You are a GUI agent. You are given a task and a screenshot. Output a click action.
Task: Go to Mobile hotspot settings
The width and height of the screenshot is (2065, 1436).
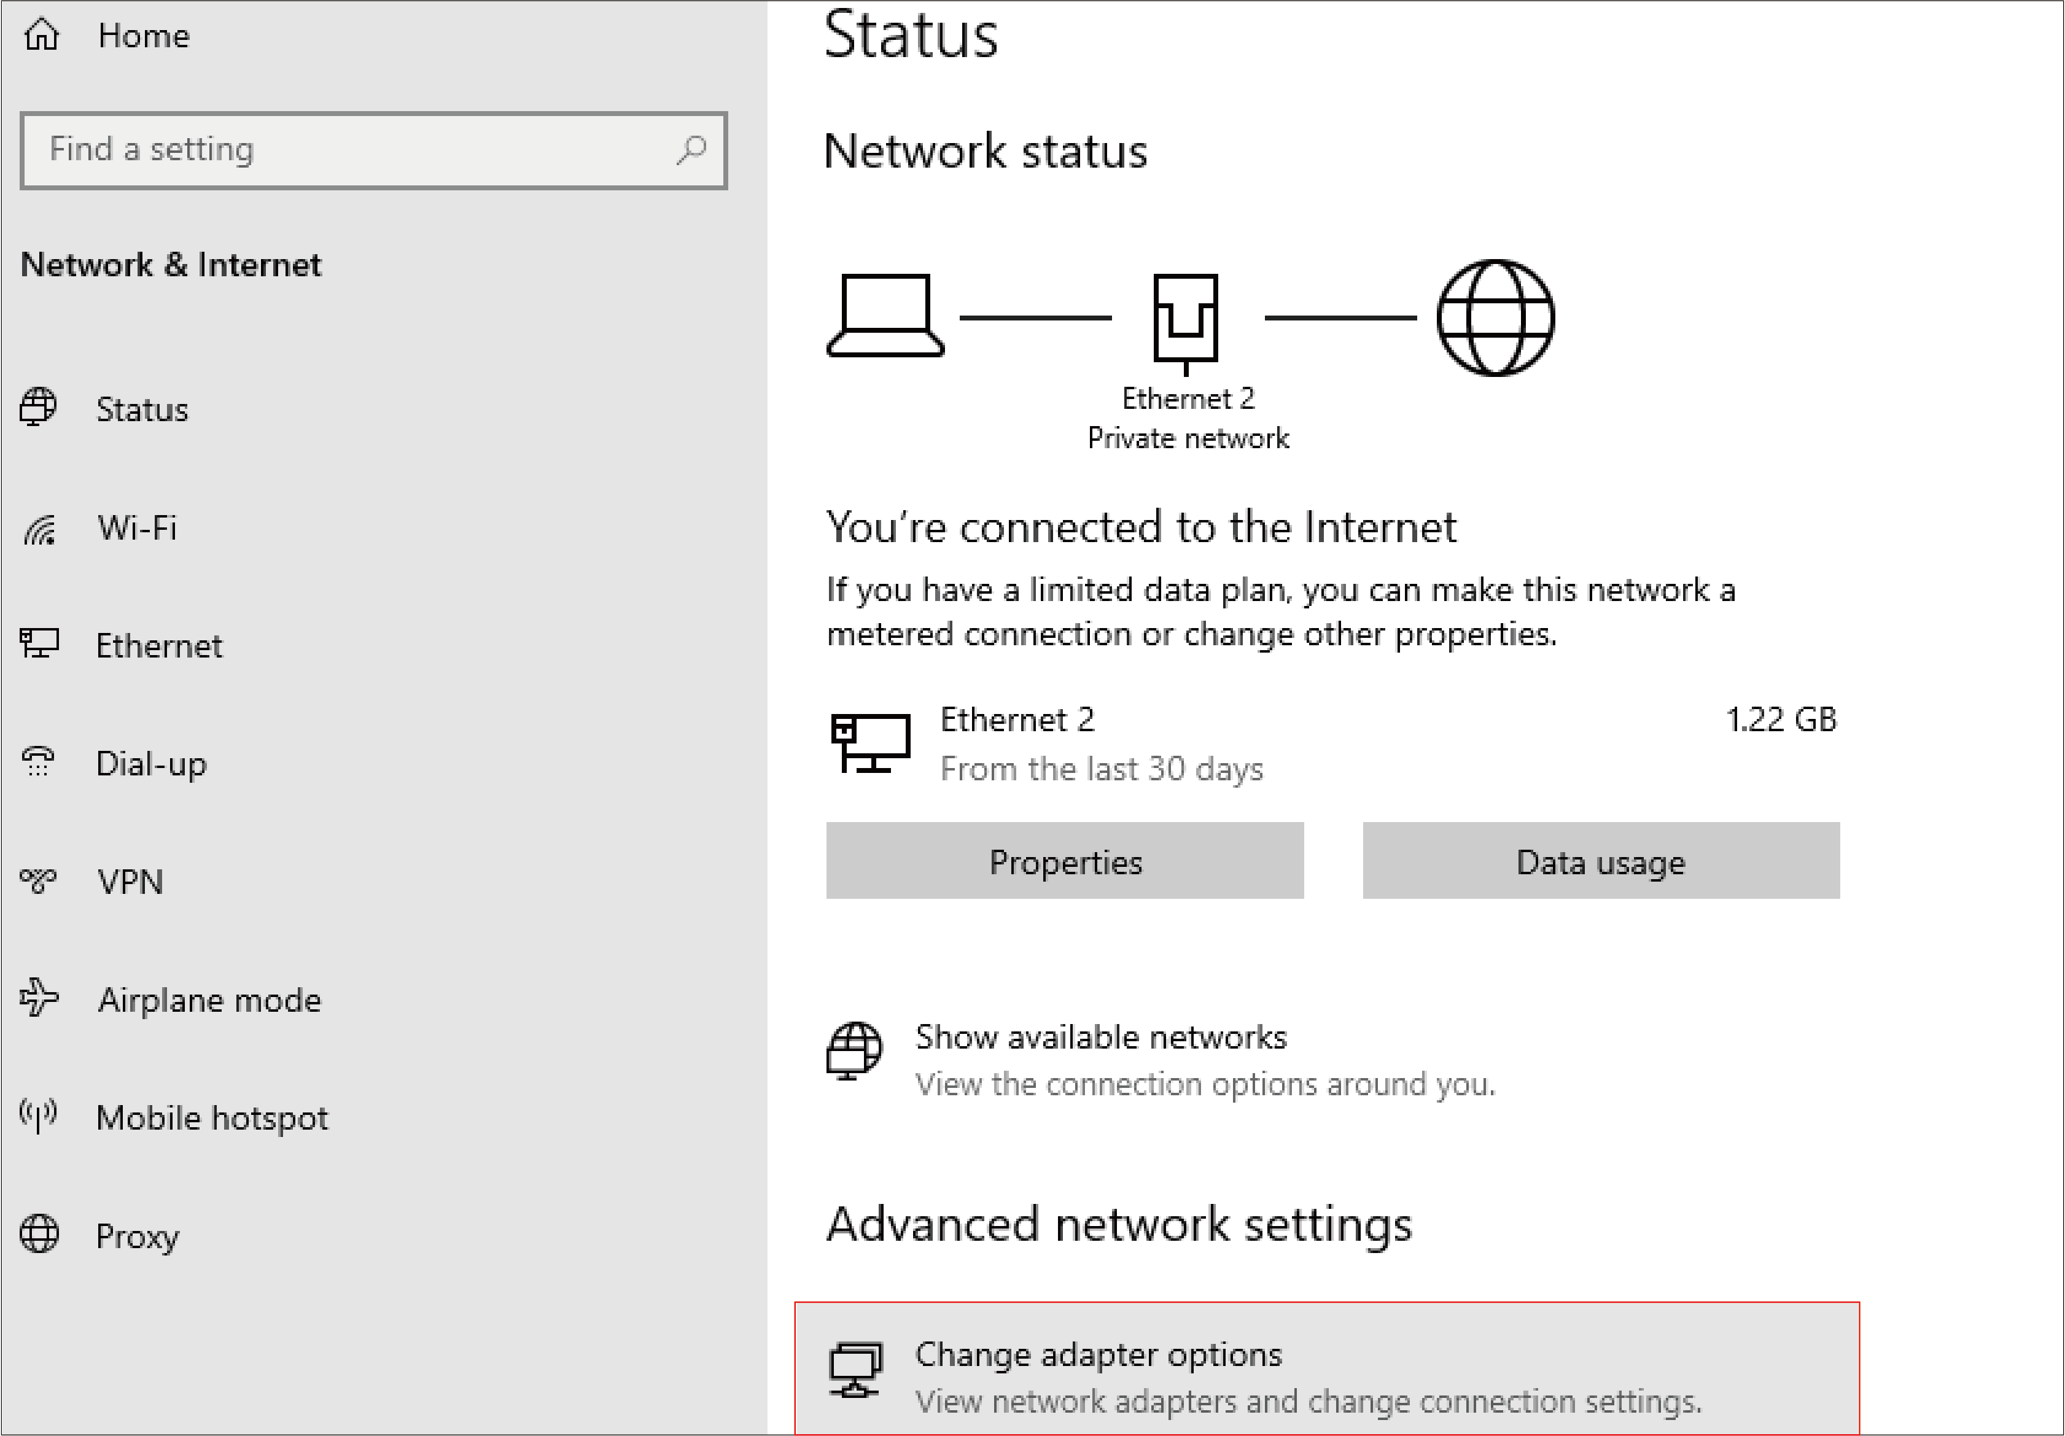(211, 1118)
